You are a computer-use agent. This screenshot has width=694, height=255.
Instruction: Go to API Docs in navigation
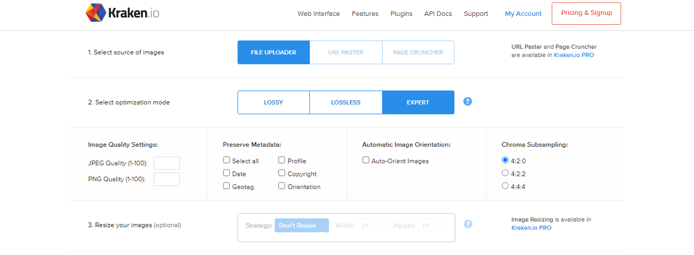point(438,14)
